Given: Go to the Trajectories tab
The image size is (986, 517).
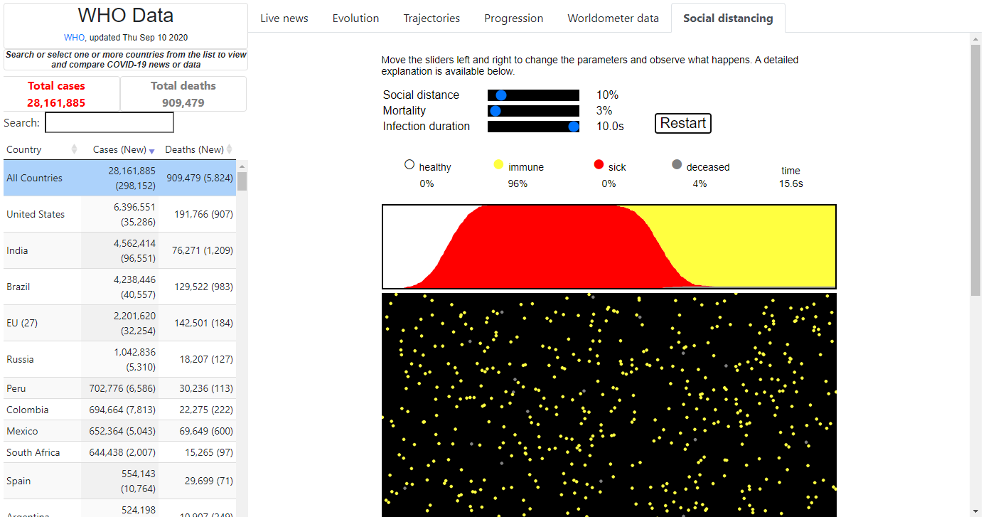Looking at the screenshot, I should pos(432,18).
